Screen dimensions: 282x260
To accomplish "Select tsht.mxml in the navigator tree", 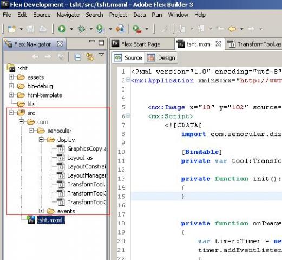I will [46, 220].
